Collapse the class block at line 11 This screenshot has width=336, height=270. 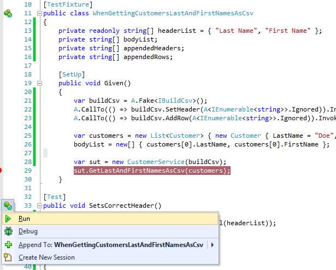(x=39, y=14)
